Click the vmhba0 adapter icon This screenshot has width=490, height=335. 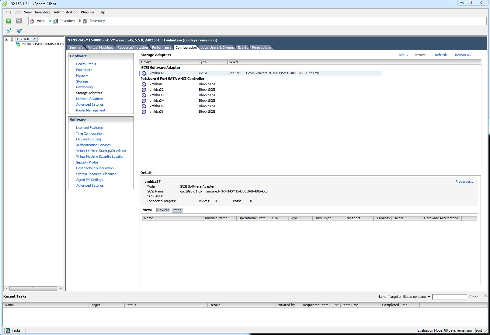click(144, 84)
